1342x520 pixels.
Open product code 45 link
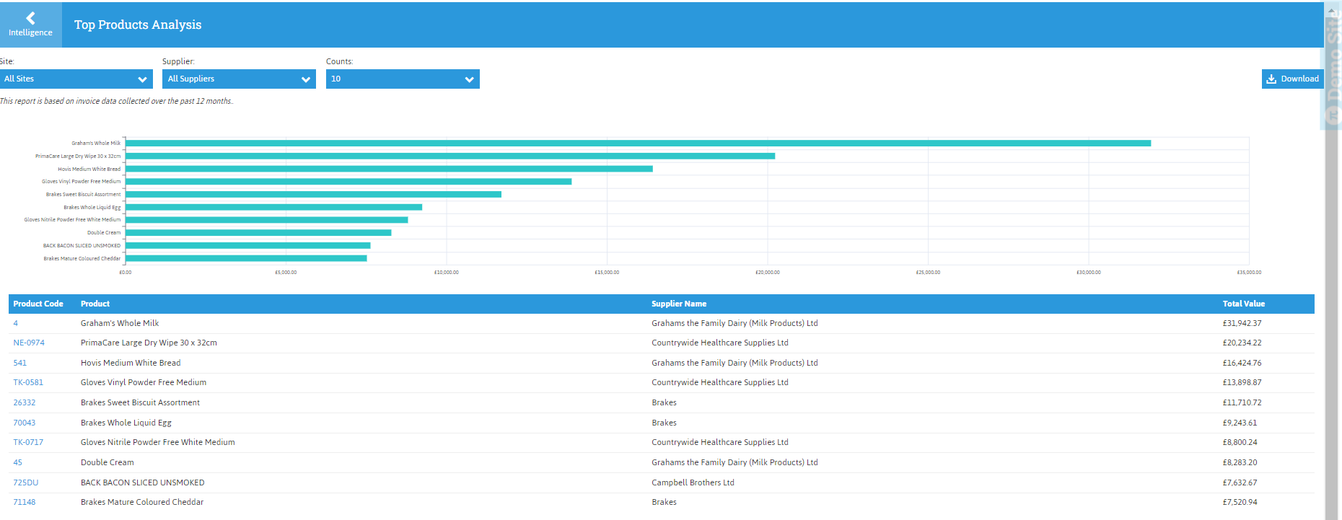[17, 462]
